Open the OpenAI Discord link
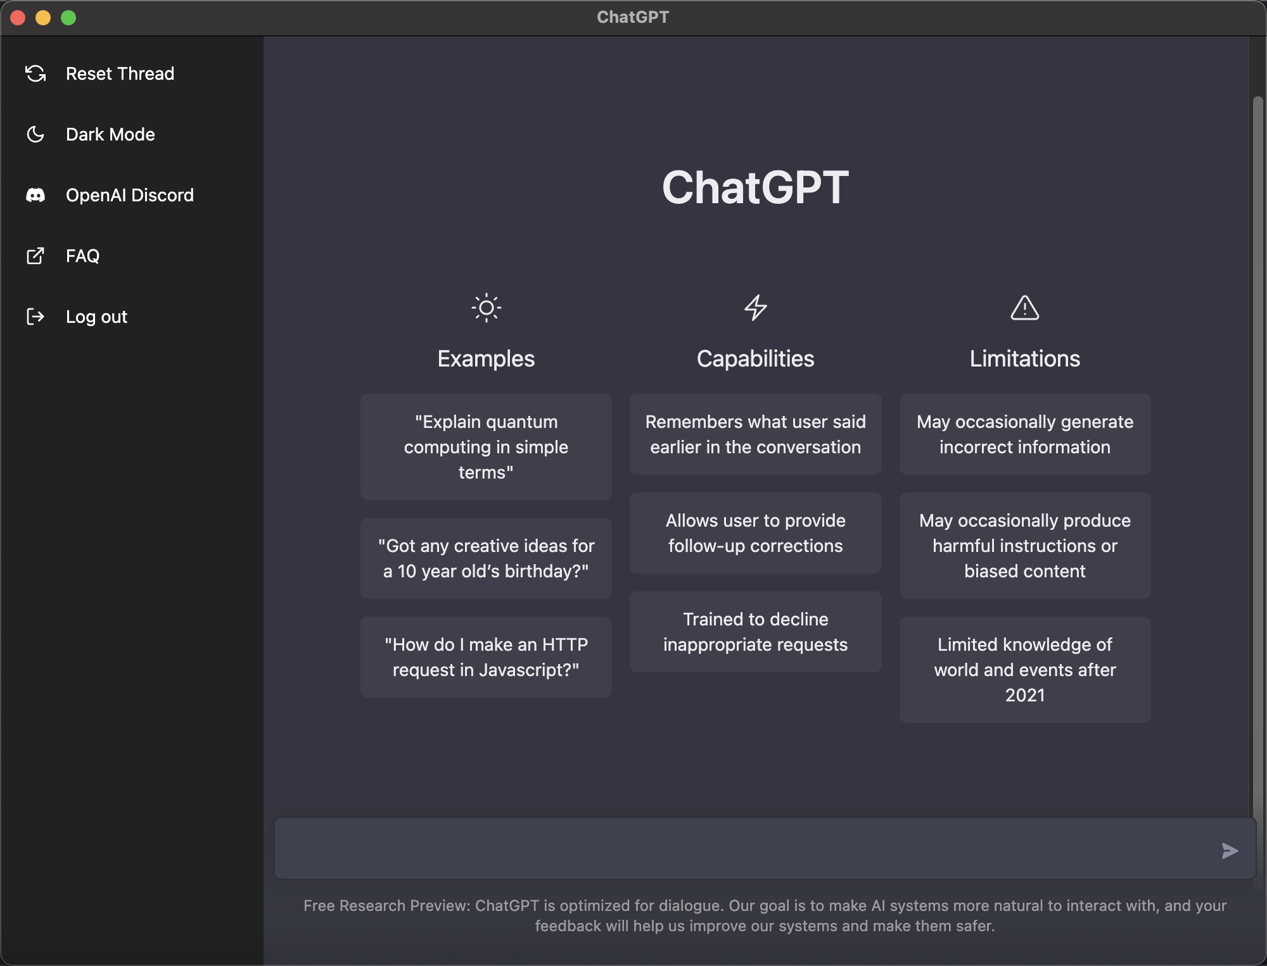Viewport: 1267px width, 966px height. 129,195
